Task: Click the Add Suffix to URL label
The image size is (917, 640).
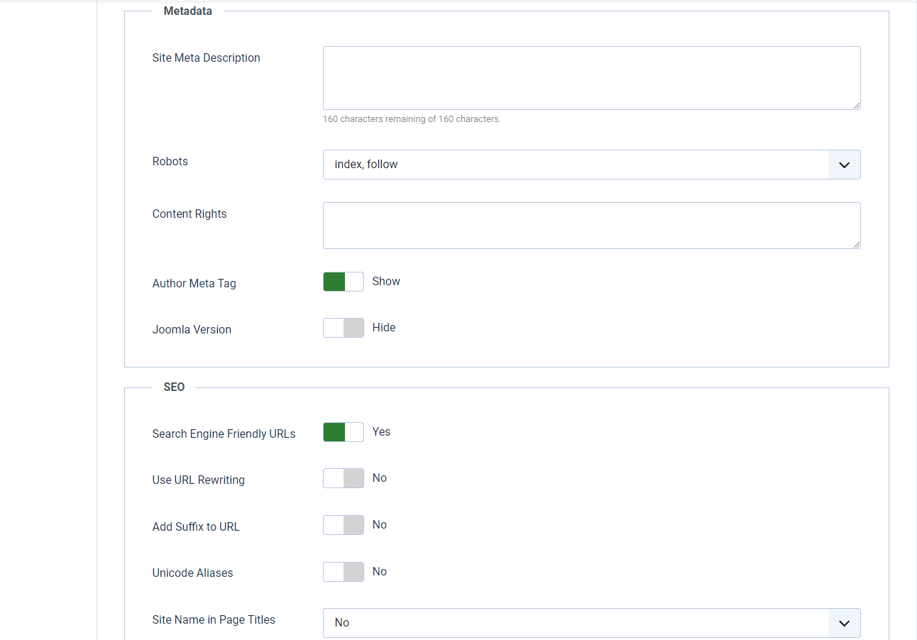Action: tap(196, 527)
